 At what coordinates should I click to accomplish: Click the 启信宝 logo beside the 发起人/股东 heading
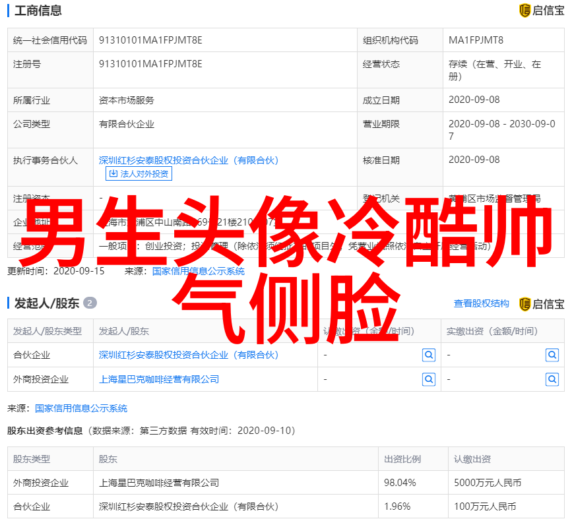[x=542, y=304]
